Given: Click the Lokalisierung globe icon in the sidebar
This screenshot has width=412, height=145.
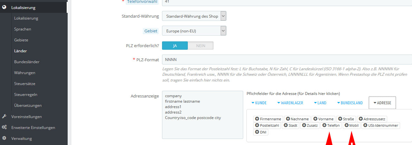Looking at the screenshot, I should coord(4,7).
